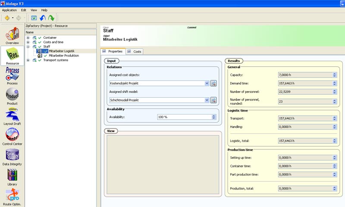The width and height of the screenshot is (345, 207).
Task: Select the Transport systems tree item
Action: click(x=56, y=60)
